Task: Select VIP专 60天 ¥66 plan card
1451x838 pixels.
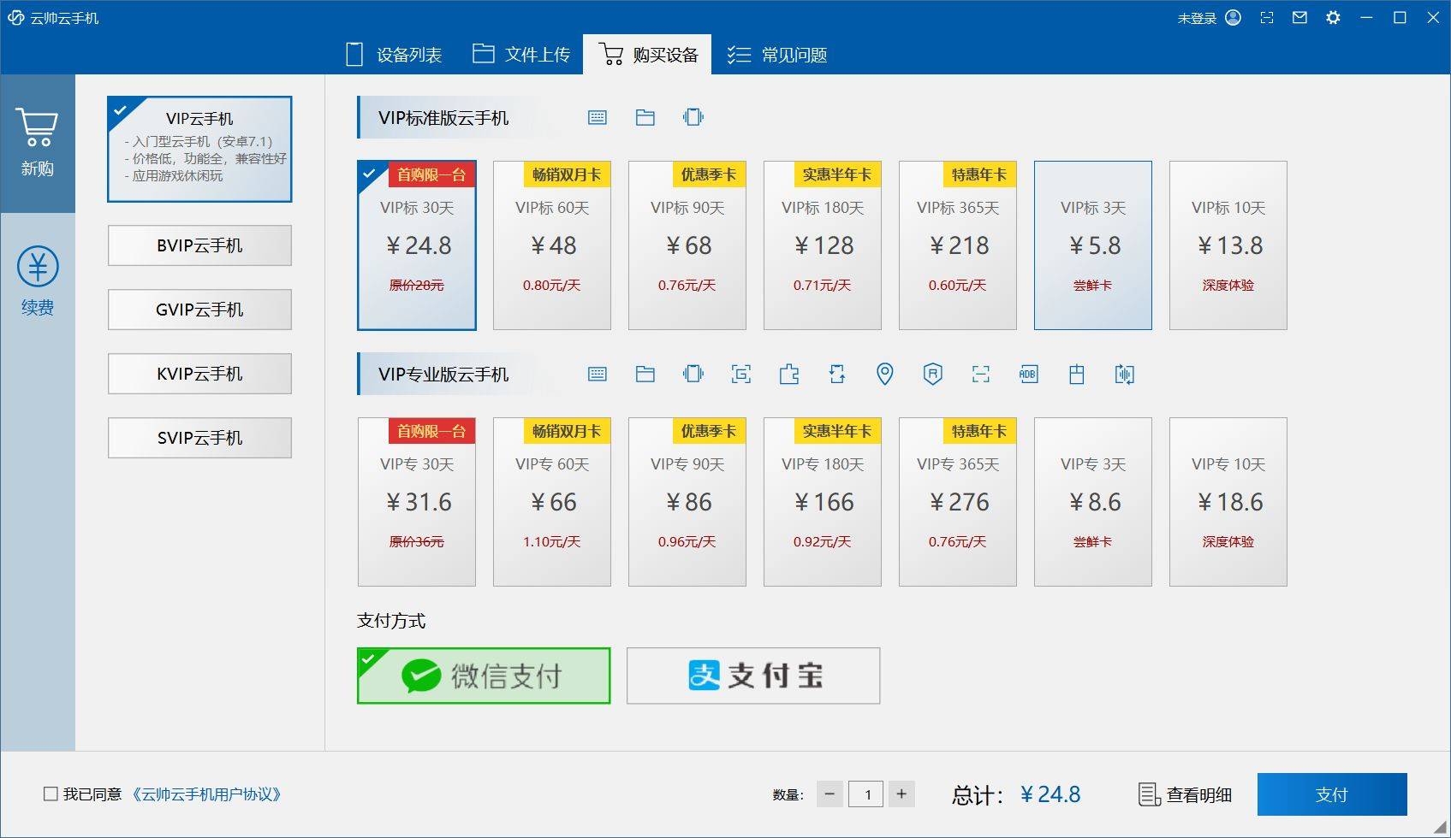Action: tap(552, 502)
